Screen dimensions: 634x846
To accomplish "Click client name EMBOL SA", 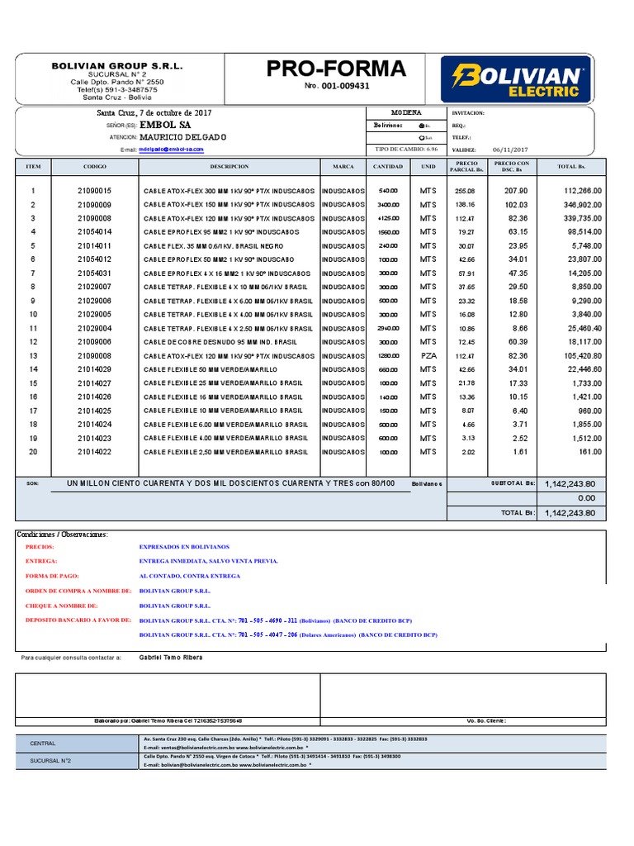I will pyautogui.click(x=165, y=125).
